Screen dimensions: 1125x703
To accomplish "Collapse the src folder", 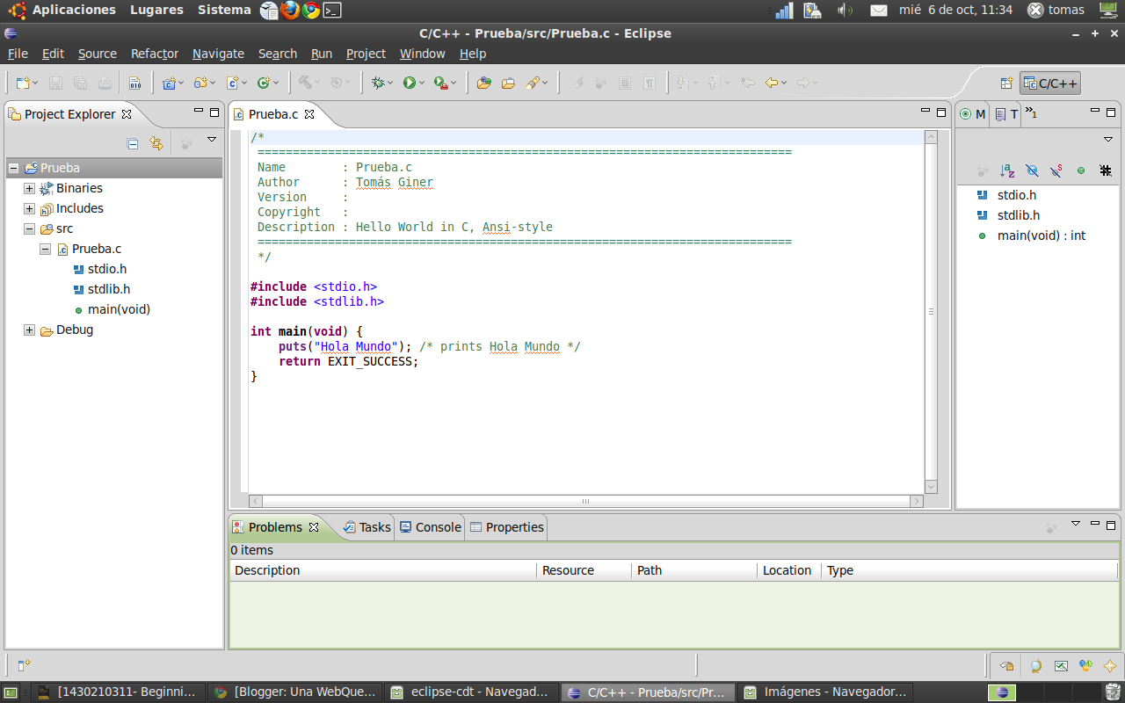I will coord(28,228).
